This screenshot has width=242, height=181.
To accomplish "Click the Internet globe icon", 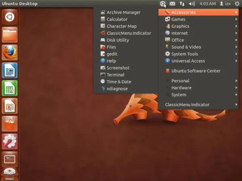I will click(x=167, y=33).
